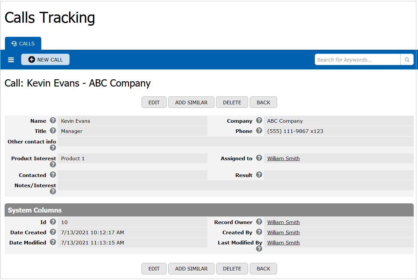
Task: Show help for Result field
Action: 259,175
